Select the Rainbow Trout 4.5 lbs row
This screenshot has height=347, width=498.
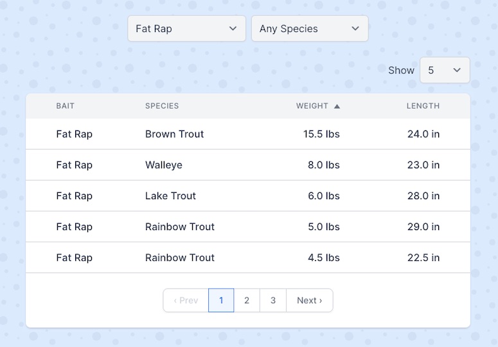point(248,258)
